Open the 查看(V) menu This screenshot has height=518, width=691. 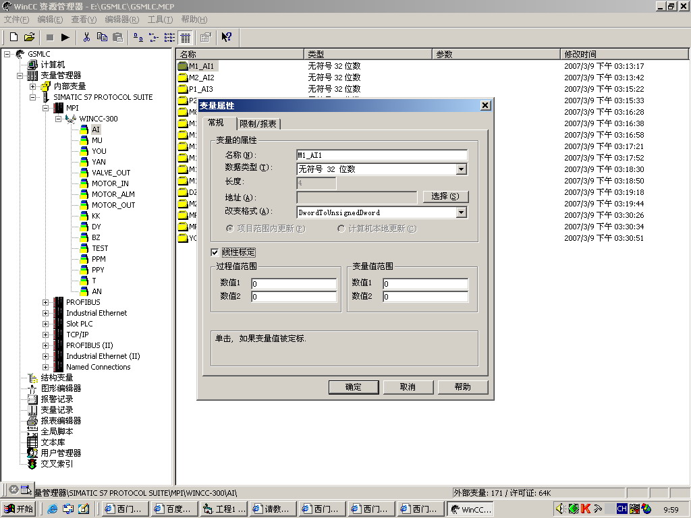pyautogui.click(x=84, y=20)
